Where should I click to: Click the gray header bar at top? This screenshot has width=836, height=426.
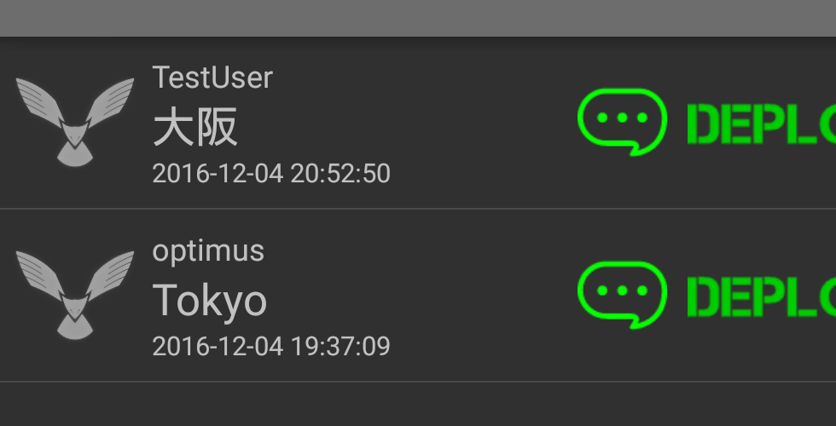[x=418, y=17]
